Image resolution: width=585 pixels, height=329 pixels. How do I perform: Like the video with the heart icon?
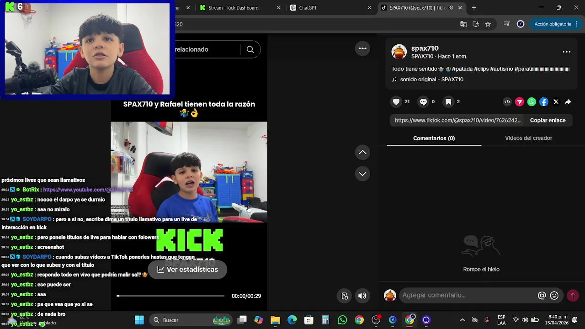click(396, 102)
